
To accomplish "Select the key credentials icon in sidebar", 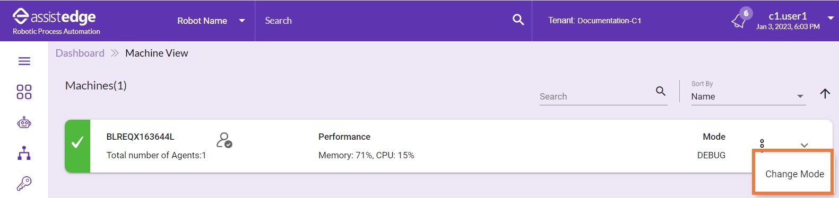I will coord(24,183).
